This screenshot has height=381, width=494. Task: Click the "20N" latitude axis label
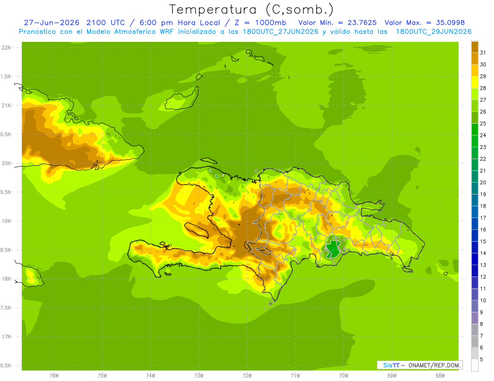[6, 163]
